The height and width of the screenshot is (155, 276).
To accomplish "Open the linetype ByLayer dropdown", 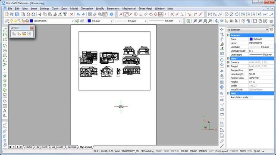I will pyautogui.click(x=145, y=21).
